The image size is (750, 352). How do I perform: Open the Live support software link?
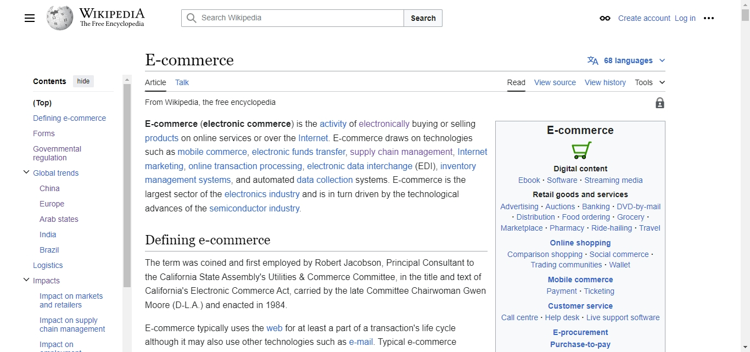623,317
